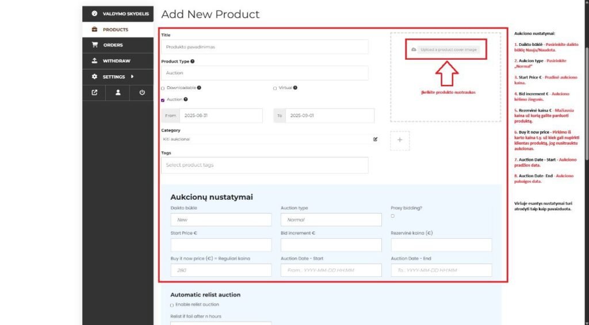589x325 pixels.
Task: Go to Withdraw in the sidebar
Action: click(x=116, y=61)
